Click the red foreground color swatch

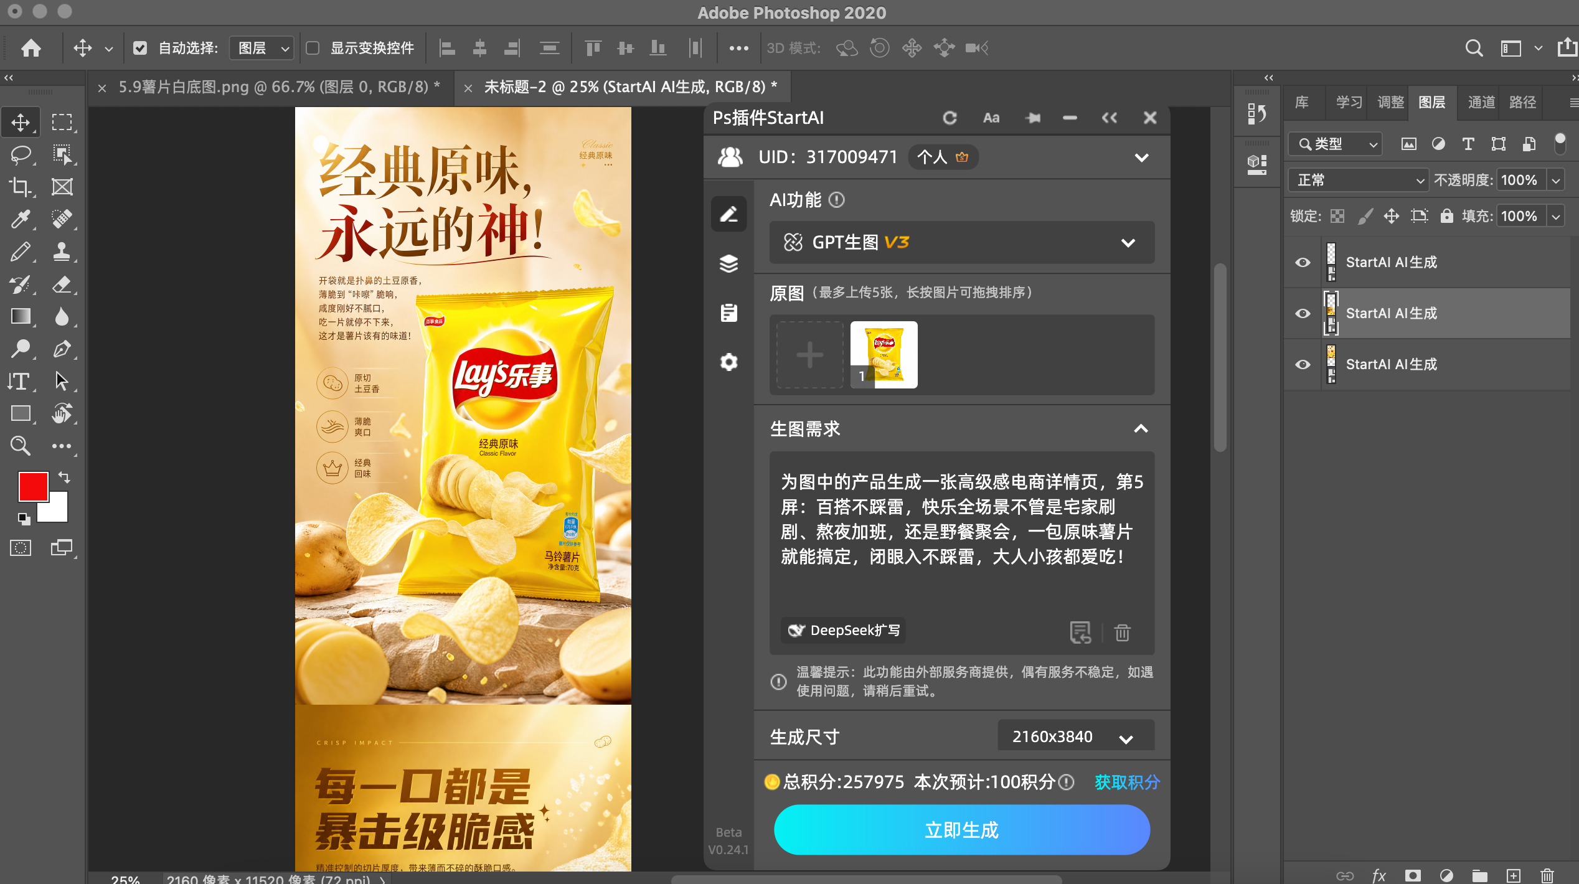pyautogui.click(x=33, y=486)
